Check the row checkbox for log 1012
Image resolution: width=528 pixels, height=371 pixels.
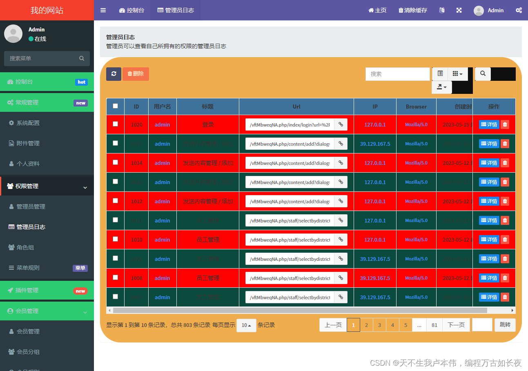point(115,201)
